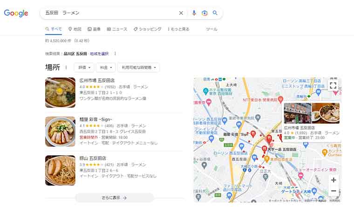354x207 pixels.
Task: Click the 天下一品 五反田店 map pin
Action: (264, 149)
